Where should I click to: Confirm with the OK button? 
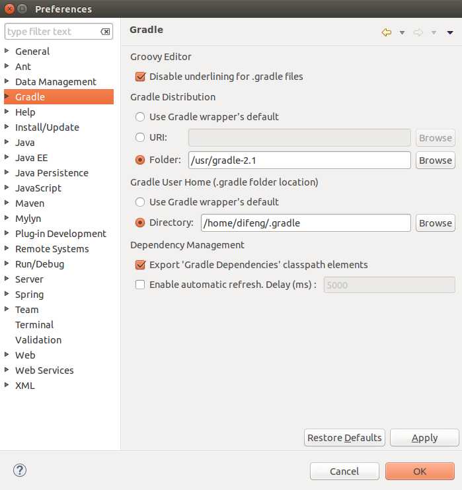[420, 472]
